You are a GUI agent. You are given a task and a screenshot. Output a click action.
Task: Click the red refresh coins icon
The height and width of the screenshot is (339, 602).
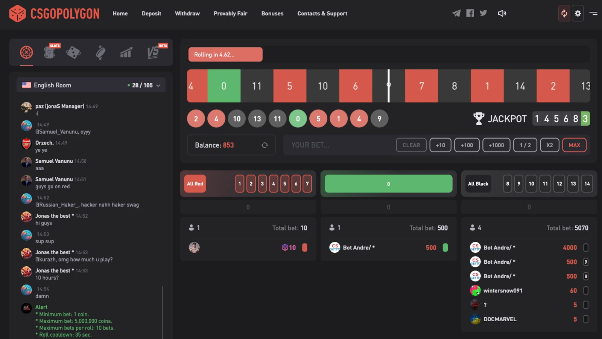click(564, 14)
